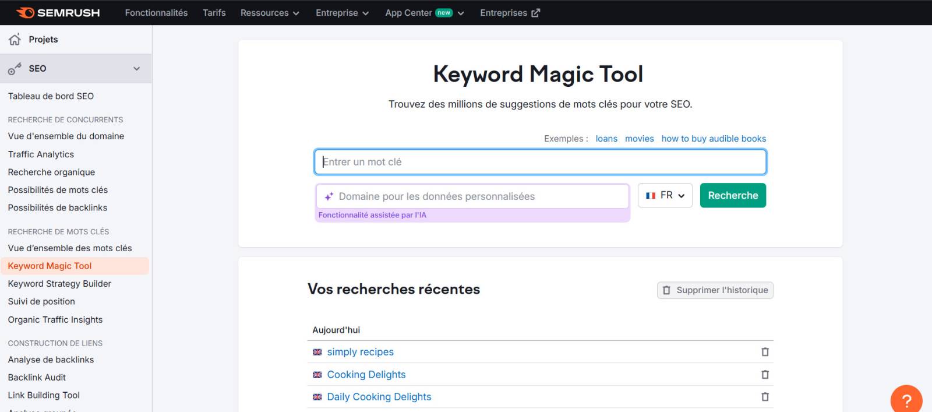Viewport: 932px width, 412px height.
Task: Open Recherche organique
Action: pos(51,172)
